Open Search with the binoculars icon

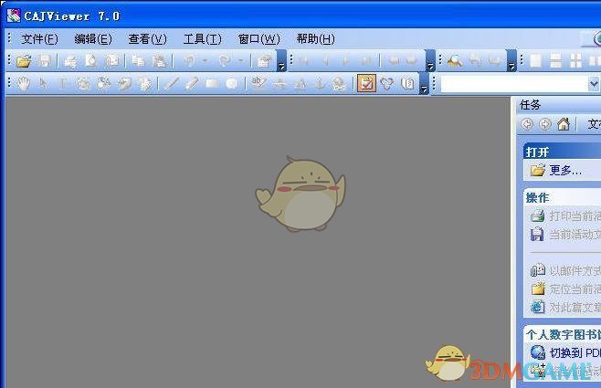[x=455, y=60]
